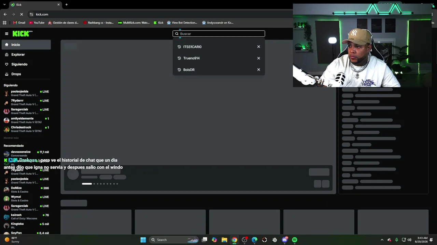Go to Inicio in the sidebar
437x245 pixels.
point(26,45)
